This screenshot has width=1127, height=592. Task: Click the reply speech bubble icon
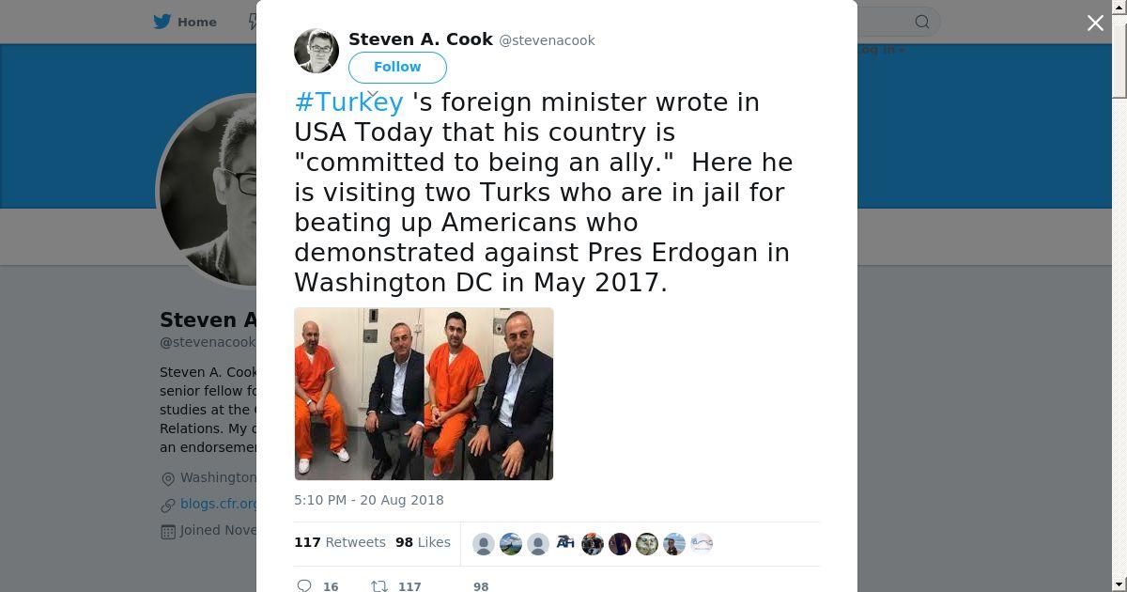304,585
